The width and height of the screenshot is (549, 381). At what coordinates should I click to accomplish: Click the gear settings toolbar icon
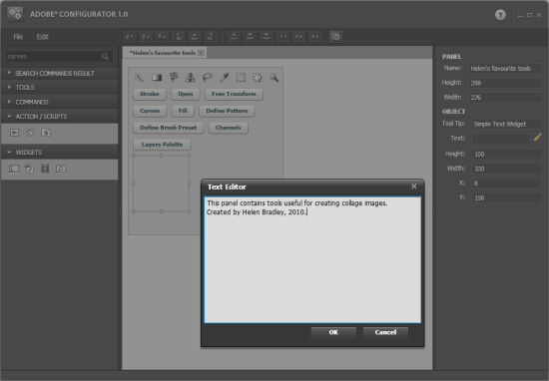coord(335,36)
